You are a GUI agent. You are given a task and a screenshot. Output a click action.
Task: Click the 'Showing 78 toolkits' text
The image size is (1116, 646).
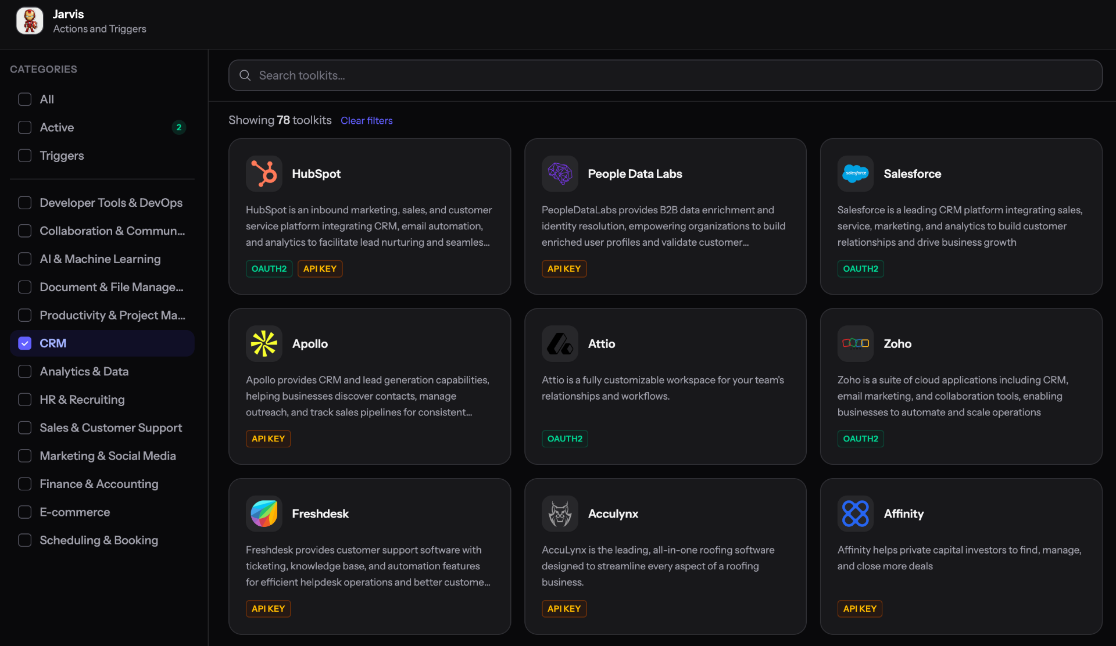[280, 120]
